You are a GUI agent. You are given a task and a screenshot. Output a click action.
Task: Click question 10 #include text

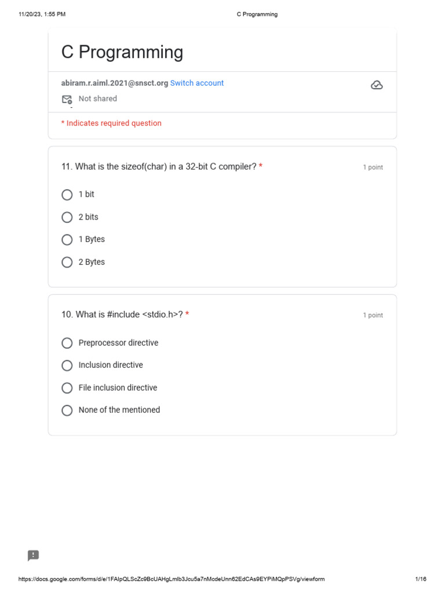[x=122, y=314]
